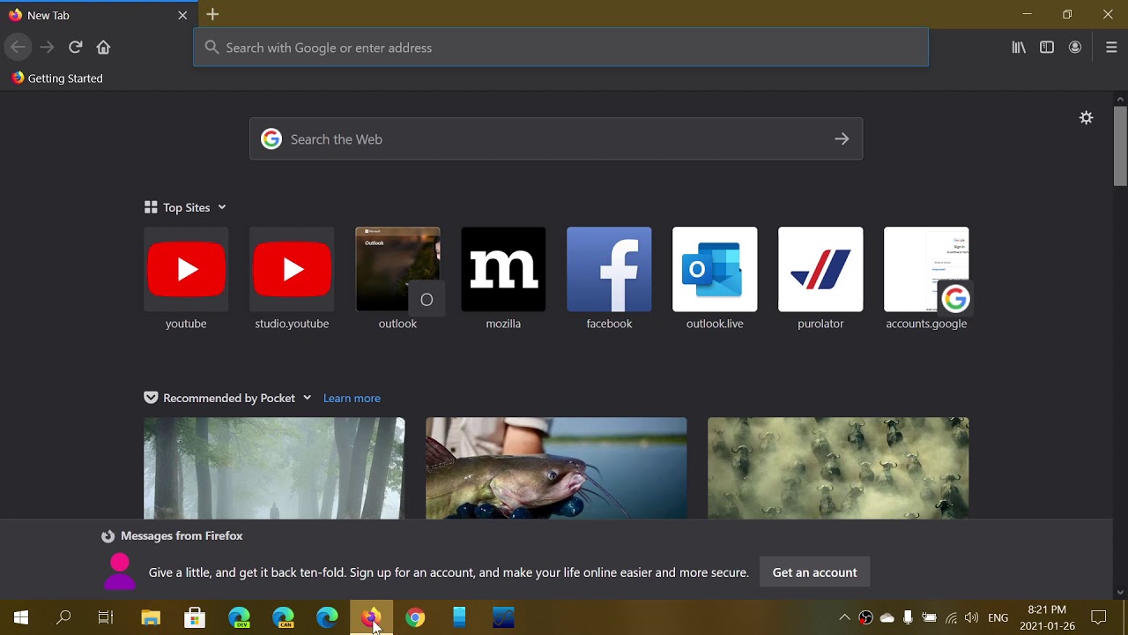Open Learn more about Pocket
The height and width of the screenshot is (635, 1128).
pyautogui.click(x=352, y=398)
